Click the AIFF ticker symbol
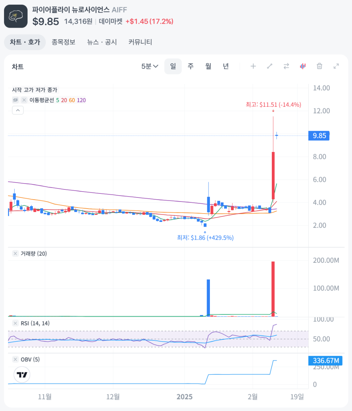The height and width of the screenshot is (411, 352). (x=119, y=10)
